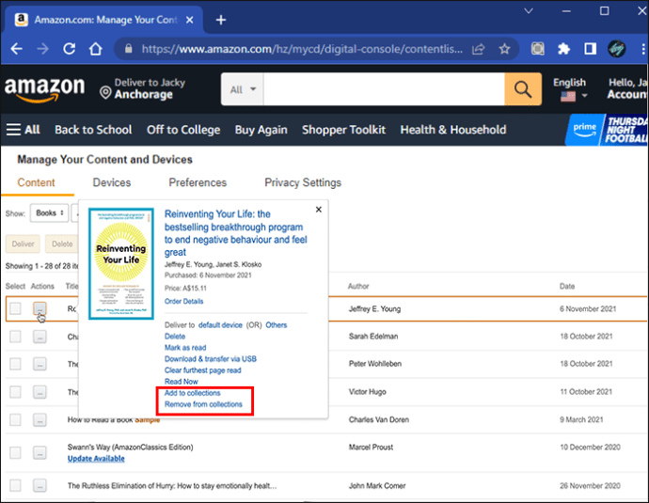The width and height of the screenshot is (649, 503).
Task: Click the lock icon in the address bar
Action: pos(129,49)
